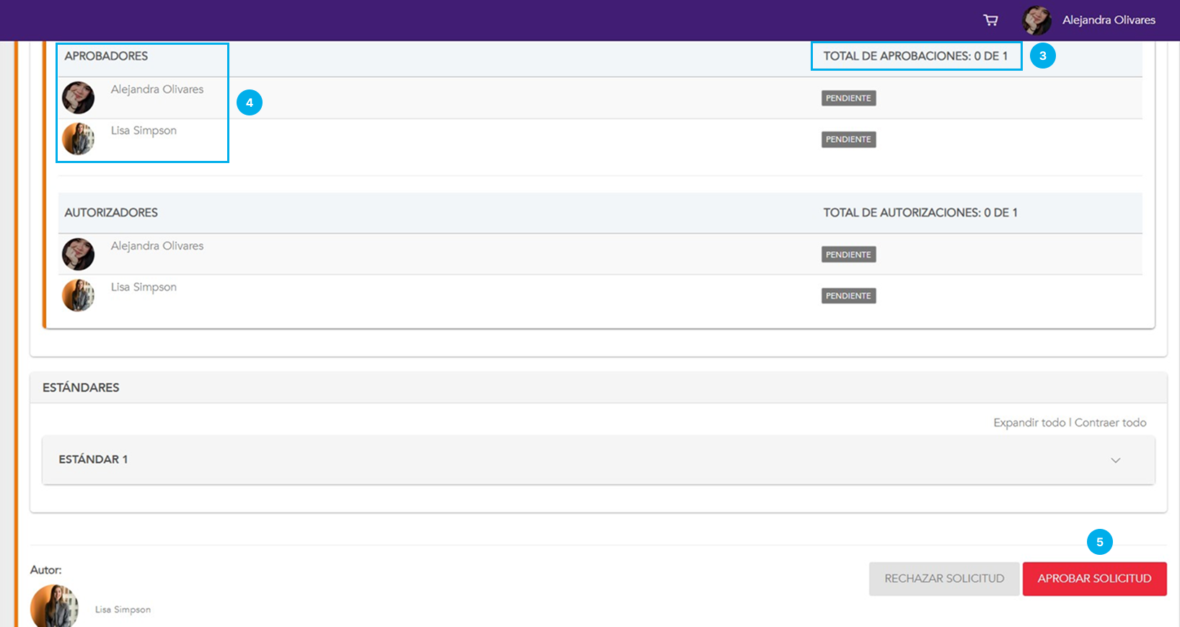The image size is (1180, 627).
Task: Open the shopping cart icon
Action: tap(991, 20)
